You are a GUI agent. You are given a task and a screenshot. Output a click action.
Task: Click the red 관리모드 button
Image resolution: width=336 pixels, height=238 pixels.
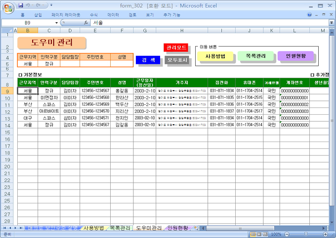pos(176,48)
